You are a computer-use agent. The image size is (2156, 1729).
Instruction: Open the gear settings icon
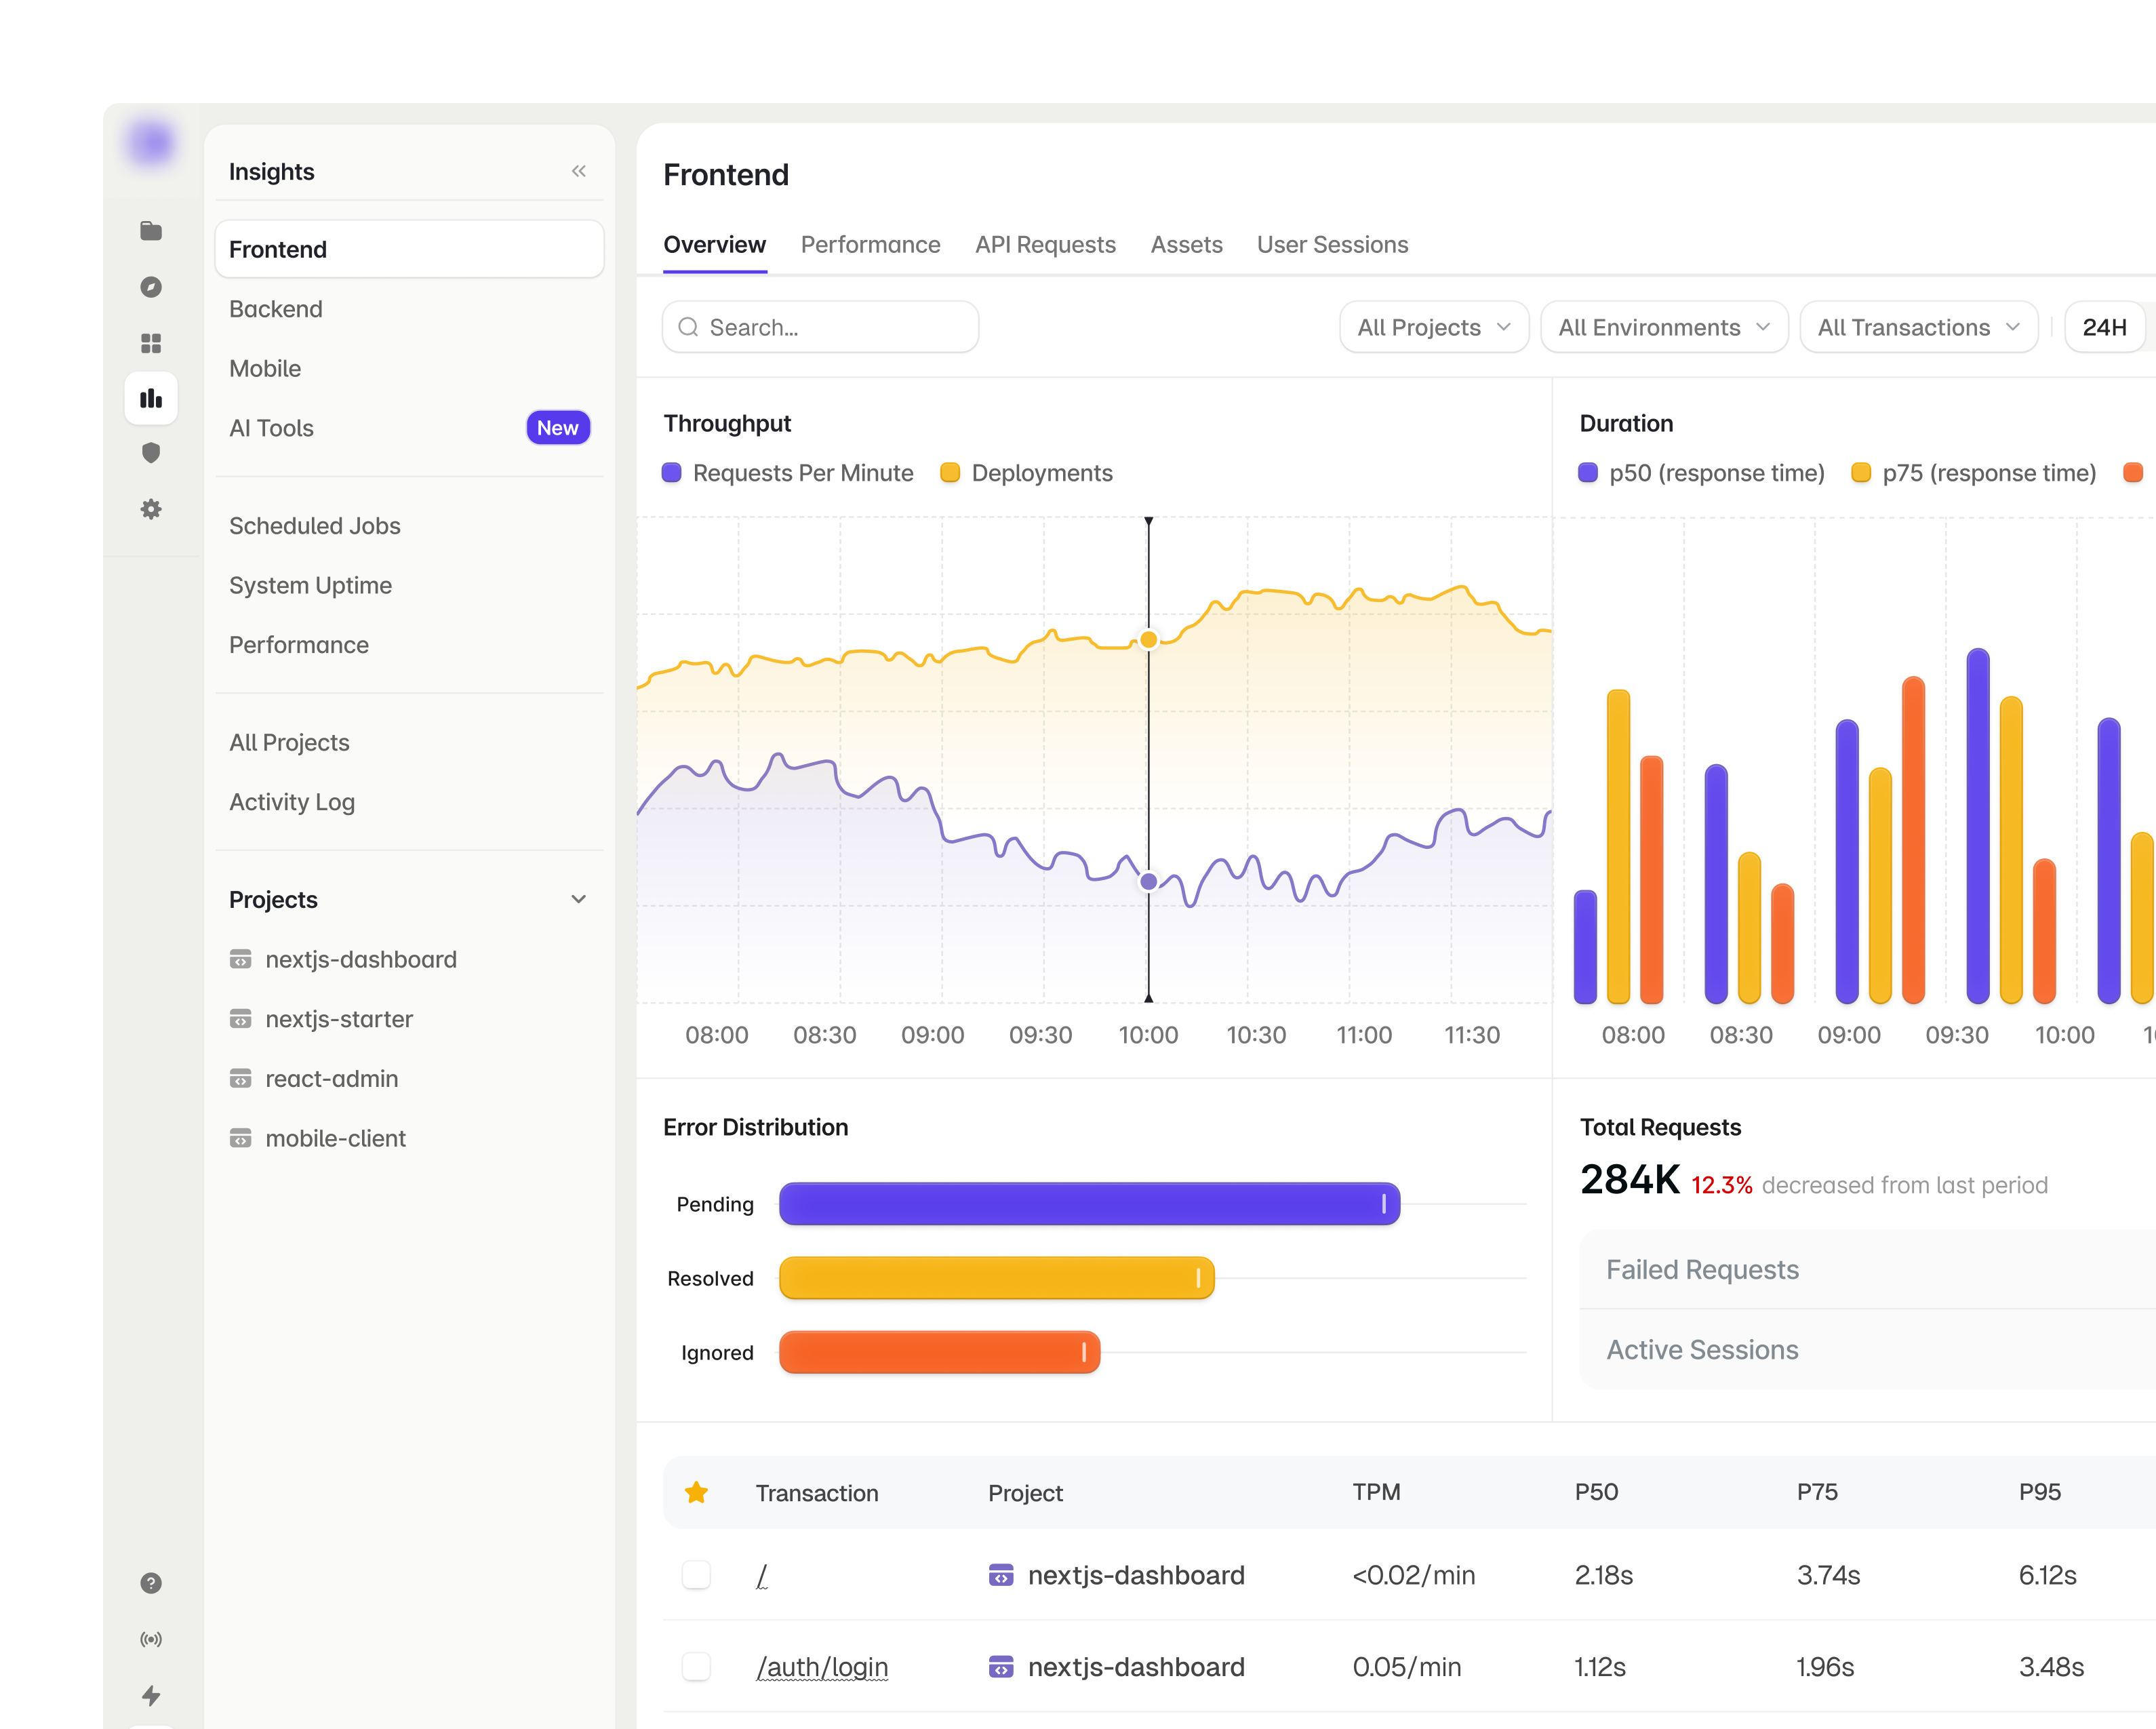click(151, 509)
